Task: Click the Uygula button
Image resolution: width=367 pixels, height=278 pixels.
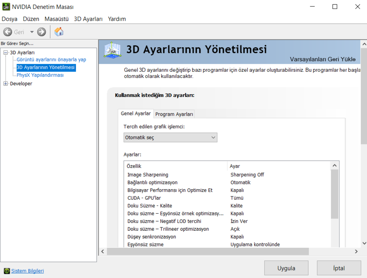Action: 286,268
